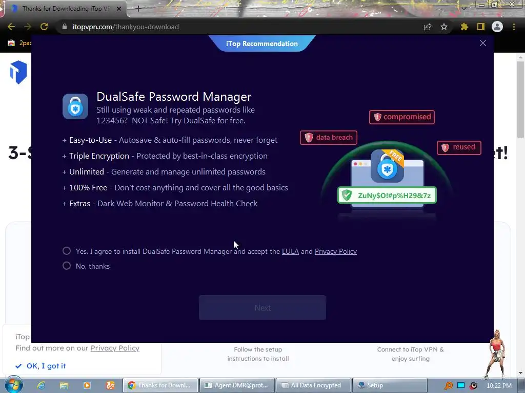
Task: Open the media player taskbar icon
Action: pyautogui.click(x=87, y=385)
